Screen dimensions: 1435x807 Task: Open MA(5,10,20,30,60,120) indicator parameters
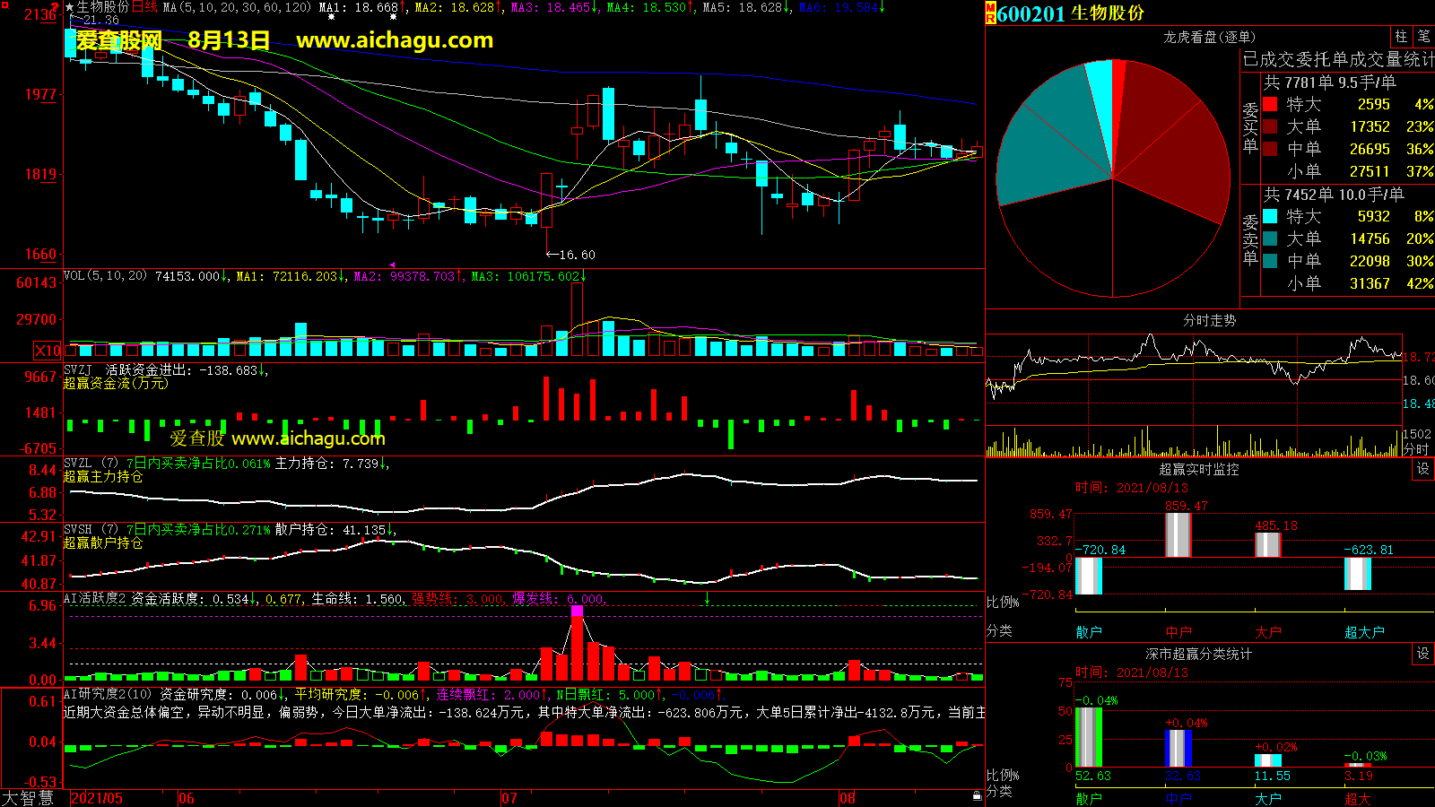pyautogui.click(x=237, y=7)
